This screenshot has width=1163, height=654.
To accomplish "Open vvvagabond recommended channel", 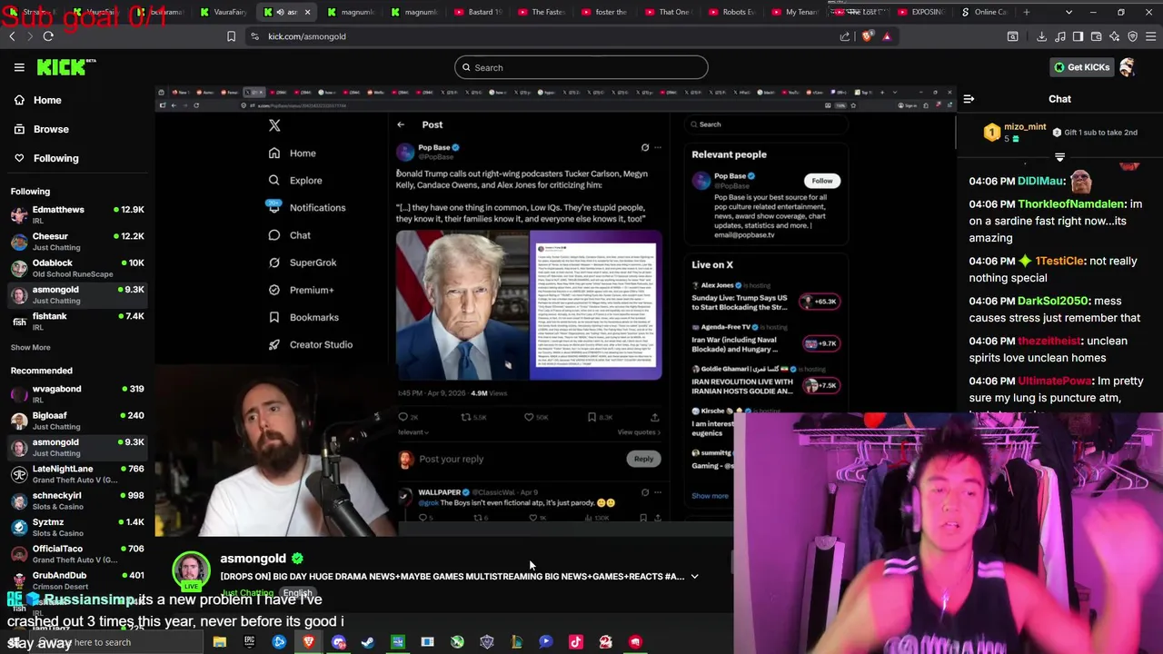I will coord(77,393).
